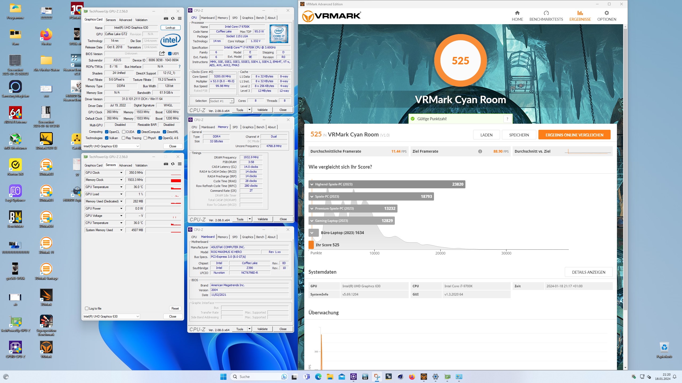This screenshot has width=682, height=383.
Task: Switch to Advanced tab in GPU-Z Graphics Card window
Action: (x=125, y=20)
